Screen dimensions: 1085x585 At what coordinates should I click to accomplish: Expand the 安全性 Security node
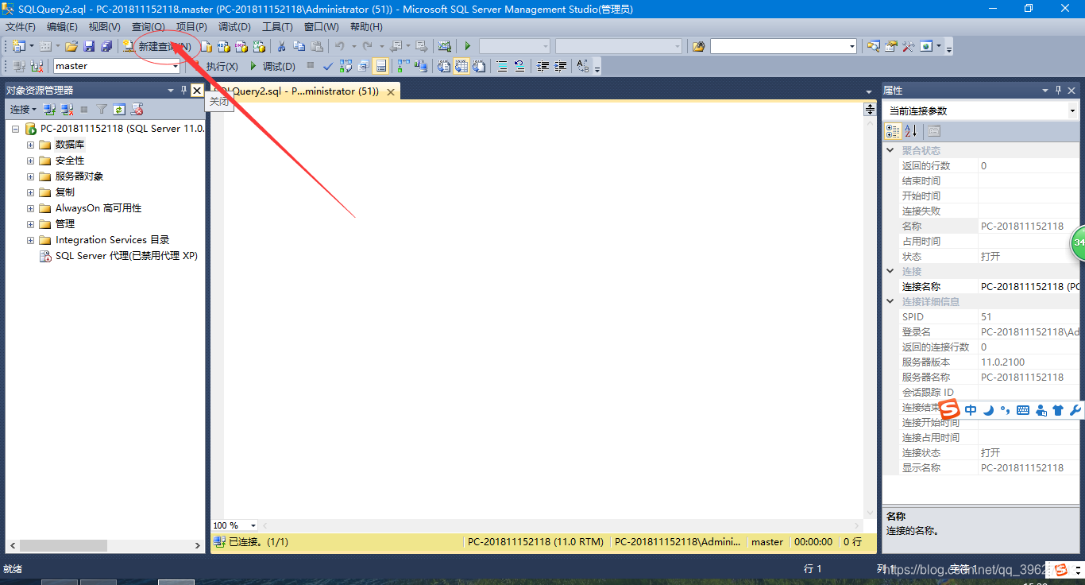(30, 161)
